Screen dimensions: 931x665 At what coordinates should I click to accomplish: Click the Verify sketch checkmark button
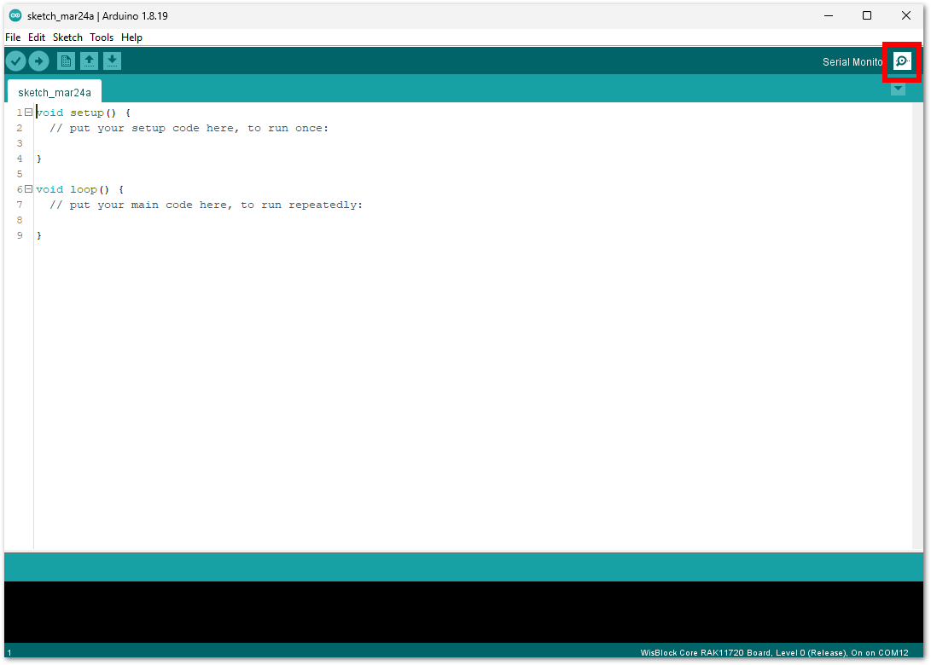[x=16, y=61]
